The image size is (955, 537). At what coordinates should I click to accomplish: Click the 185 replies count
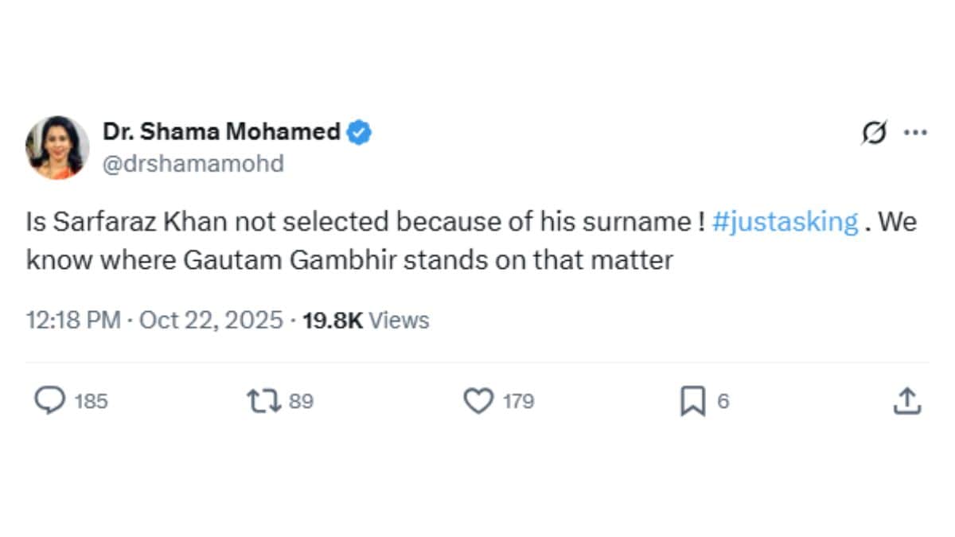coord(91,402)
